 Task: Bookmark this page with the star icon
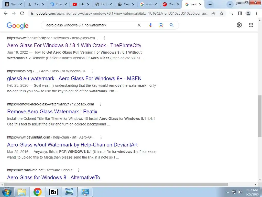(222, 13)
